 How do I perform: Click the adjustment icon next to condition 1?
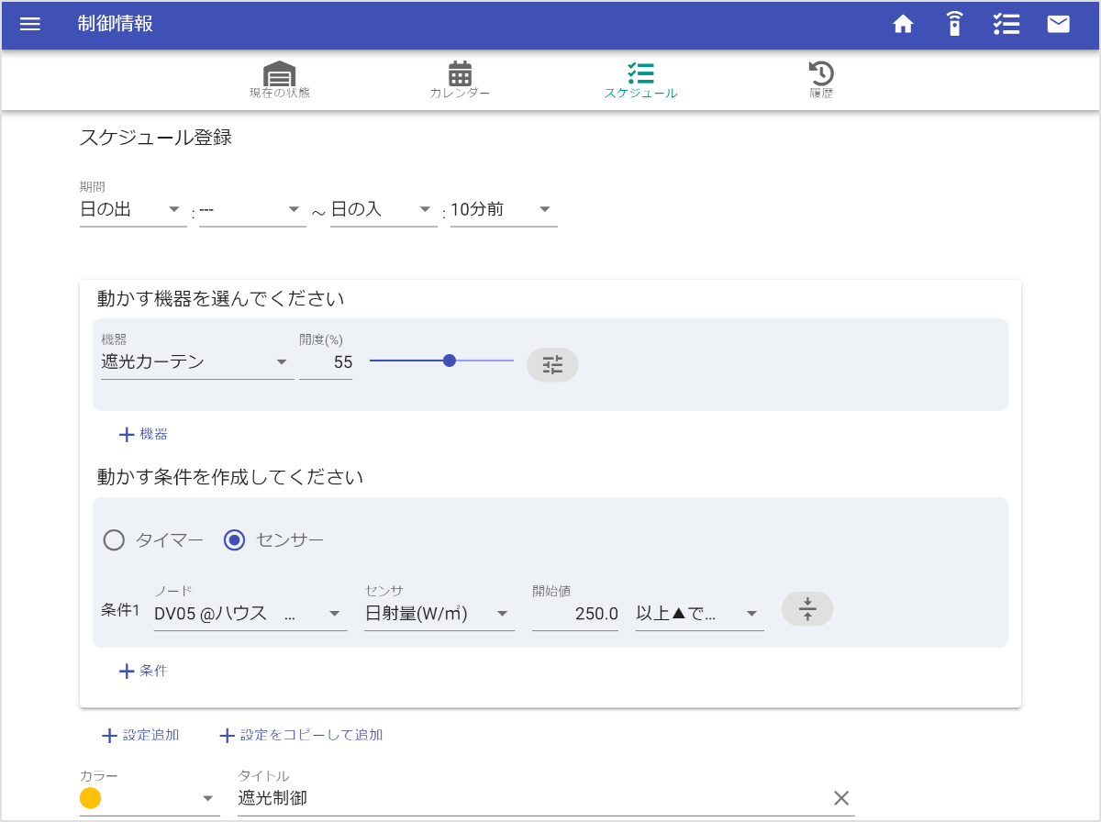(x=806, y=608)
